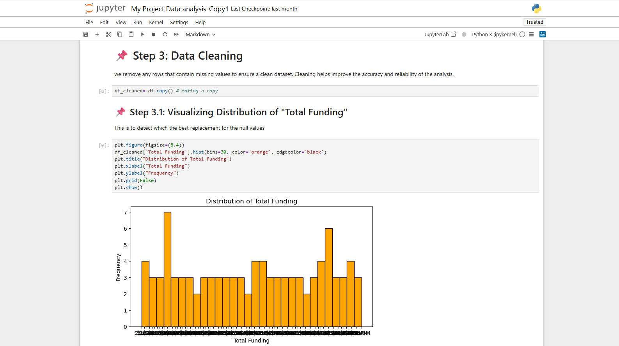
Task: Click the kernel status circle indicator
Action: point(522,34)
